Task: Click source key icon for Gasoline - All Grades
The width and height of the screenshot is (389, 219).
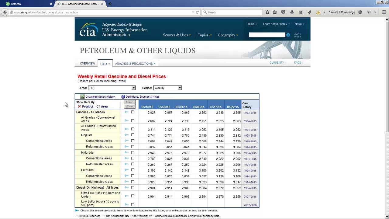Action: tap(127, 112)
